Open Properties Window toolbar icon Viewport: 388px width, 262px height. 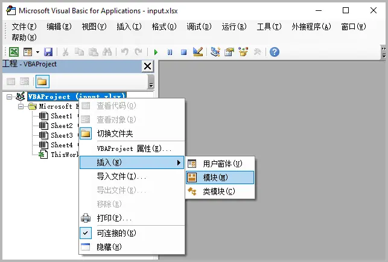(x=229, y=52)
